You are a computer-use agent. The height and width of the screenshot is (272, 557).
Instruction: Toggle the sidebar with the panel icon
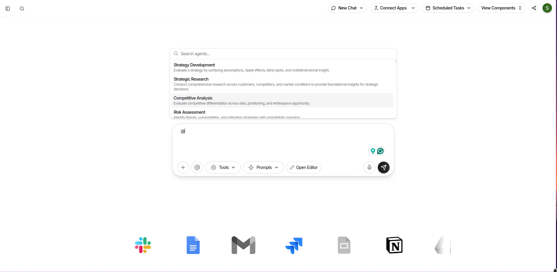tap(8, 9)
